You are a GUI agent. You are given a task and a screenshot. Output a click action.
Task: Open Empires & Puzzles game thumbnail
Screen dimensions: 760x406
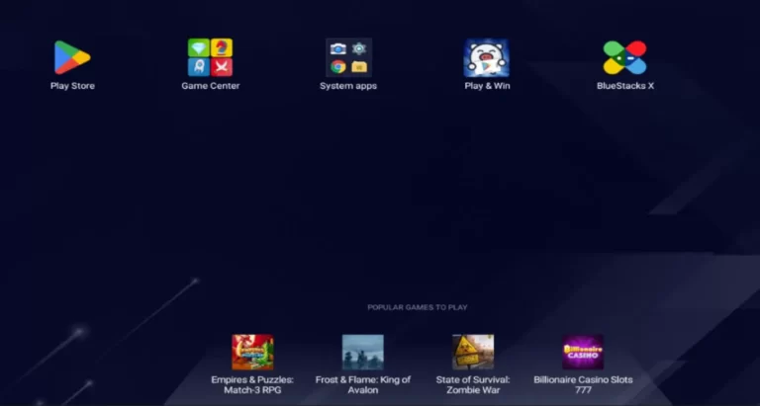[252, 352]
